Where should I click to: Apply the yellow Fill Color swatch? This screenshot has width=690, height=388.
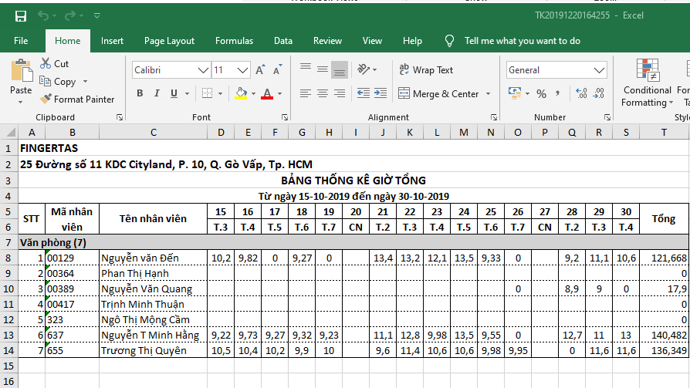tap(240, 94)
